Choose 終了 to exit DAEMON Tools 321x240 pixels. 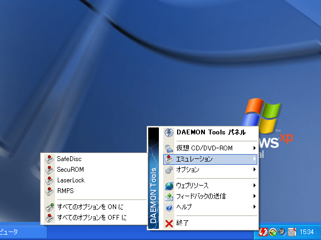(x=210, y=223)
